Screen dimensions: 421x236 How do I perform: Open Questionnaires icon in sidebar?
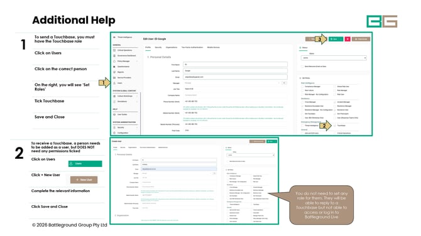(x=114, y=67)
